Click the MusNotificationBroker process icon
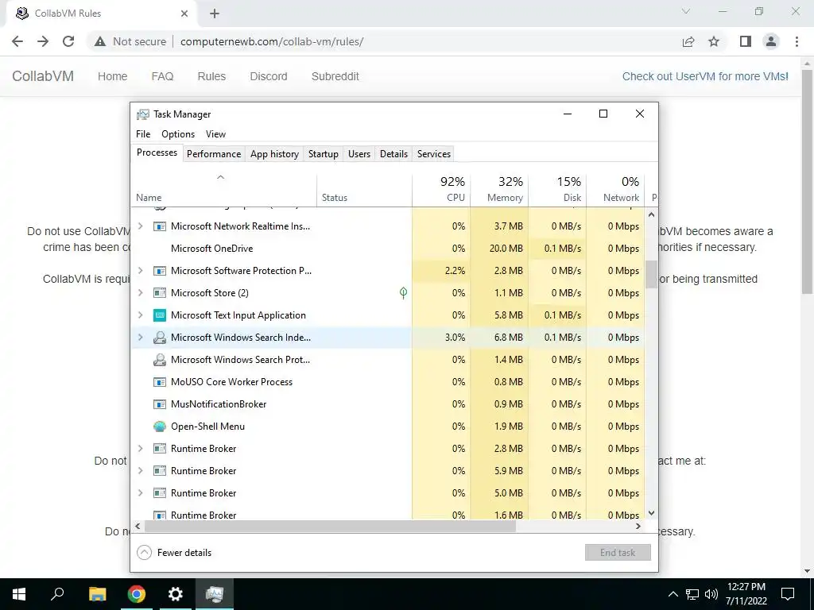 point(160,404)
